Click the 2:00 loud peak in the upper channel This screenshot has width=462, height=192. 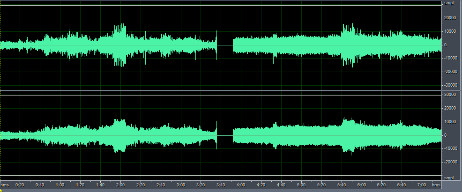[119, 45]
